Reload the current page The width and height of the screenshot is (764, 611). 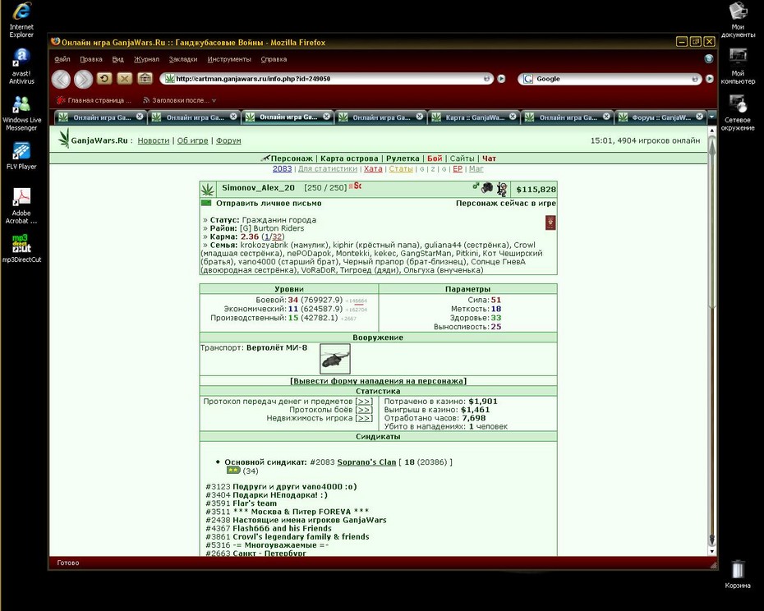[x=104, y=78]
